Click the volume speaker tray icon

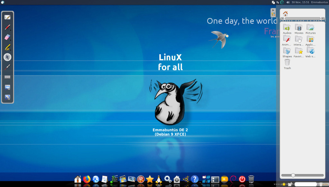pos(288,2)
